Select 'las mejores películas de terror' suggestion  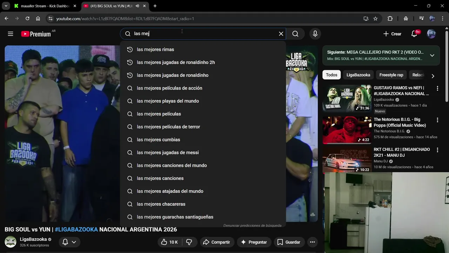coord(203,127)
